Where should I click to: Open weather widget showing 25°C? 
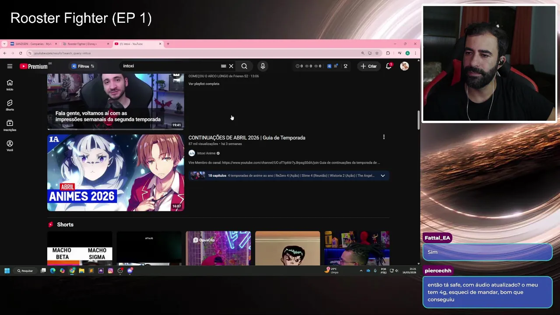(332, 271)
